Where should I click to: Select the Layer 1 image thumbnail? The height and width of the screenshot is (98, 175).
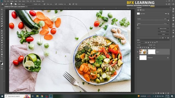pyautogui.click(x=143, y=52)
